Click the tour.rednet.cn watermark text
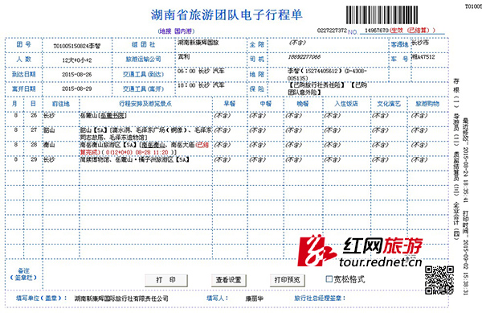This screenshot has height=313, width=482. (x=381, y=262)
